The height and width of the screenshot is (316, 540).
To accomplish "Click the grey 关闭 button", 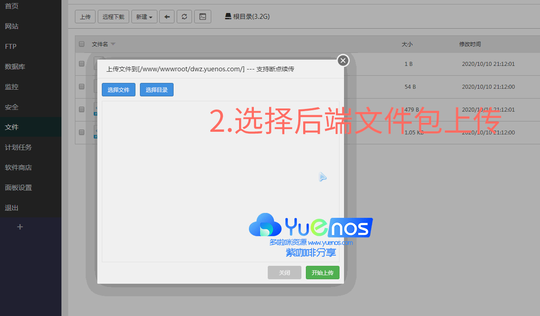I will 284,273.
